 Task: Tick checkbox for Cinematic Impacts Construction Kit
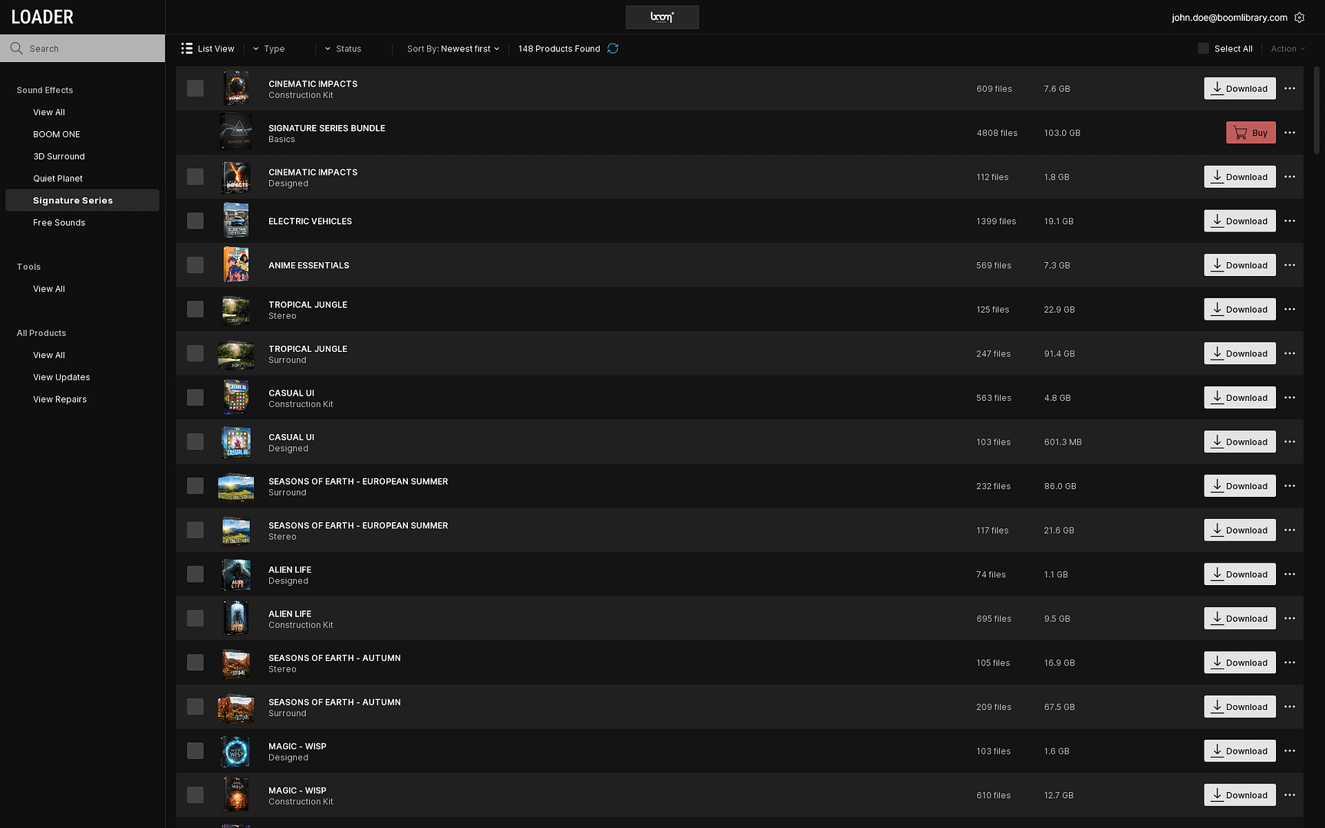tap(196, 88)
